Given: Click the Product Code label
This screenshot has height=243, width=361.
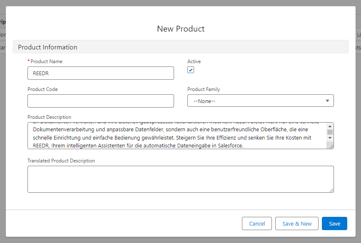Looking at the screenshot, I should (x=42, y=89).
